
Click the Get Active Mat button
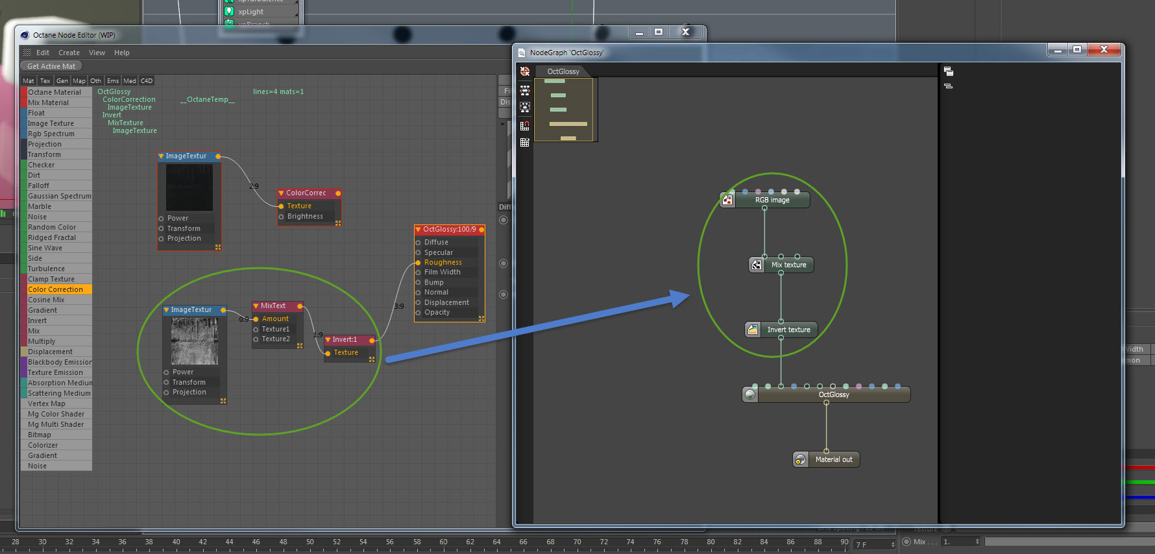pos(51,66)
